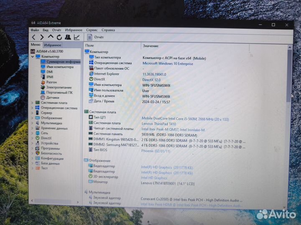The image size is (301, 225).
Task: Open the Датчики tree item
Action: (53, 97)
